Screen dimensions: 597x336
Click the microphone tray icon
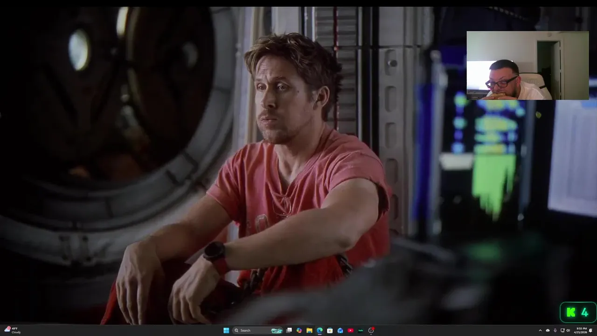click(x=555, y=330)
